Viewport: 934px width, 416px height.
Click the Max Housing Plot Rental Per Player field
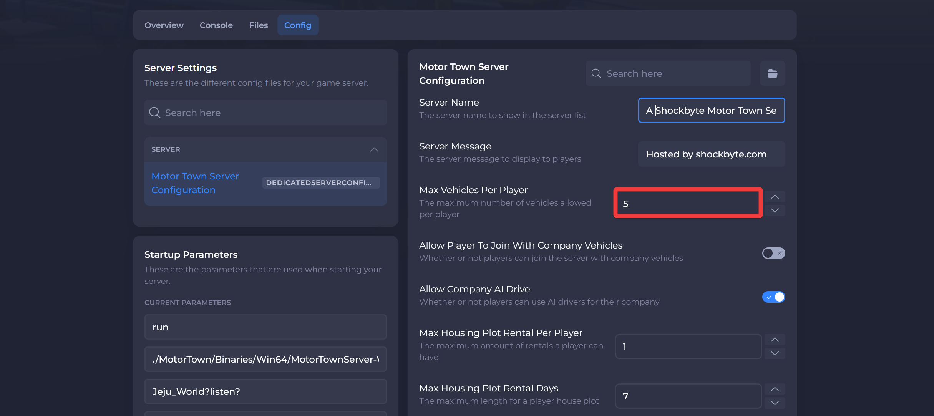[x=688, y=346]
